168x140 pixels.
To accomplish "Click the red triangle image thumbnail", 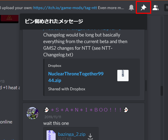I will click(x=9, y=19).
